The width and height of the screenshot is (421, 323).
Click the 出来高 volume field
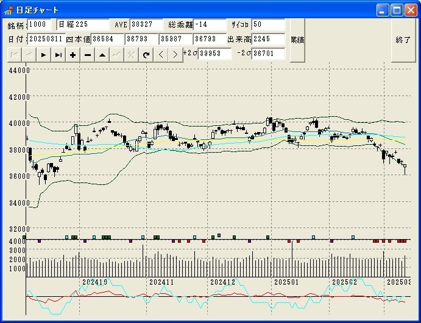(268, 39)
